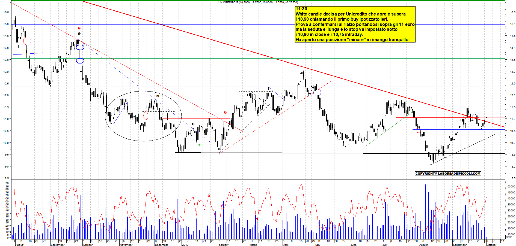516x246 pixels.
Task: Click the red number 3 wave marker
Action: (x=225, y=112)
